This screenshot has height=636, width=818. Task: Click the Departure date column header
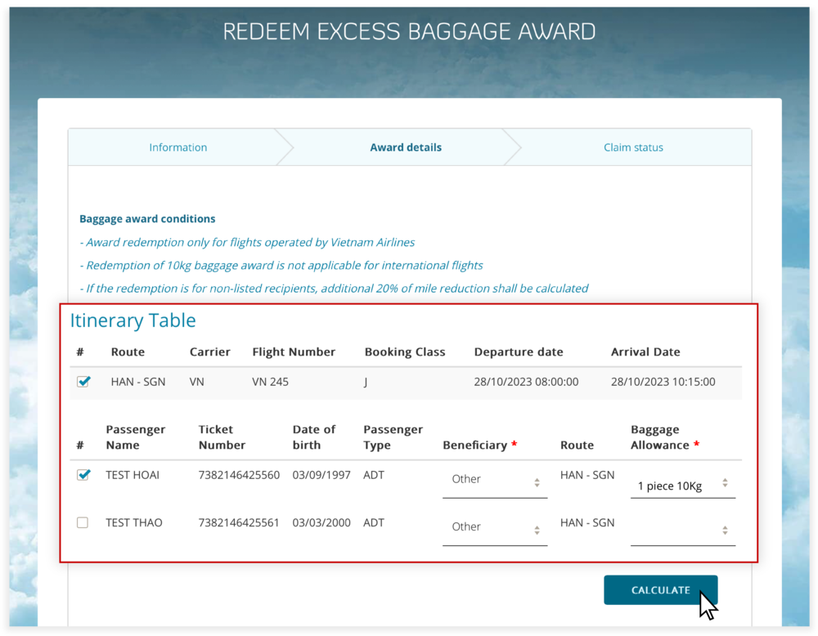pos(519,352)
